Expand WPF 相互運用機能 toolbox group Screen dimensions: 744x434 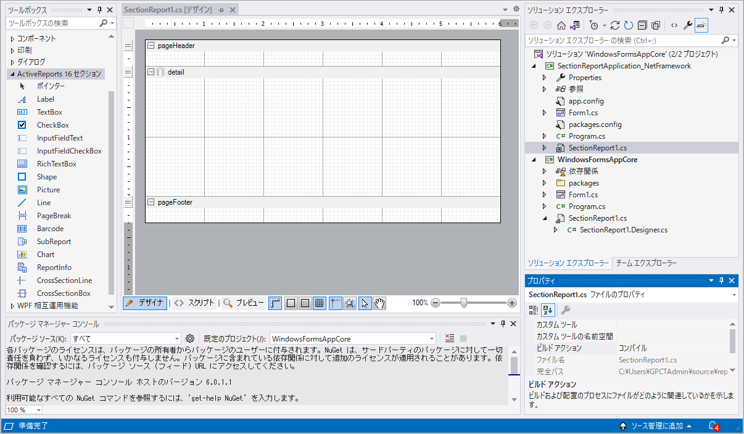click(x=12, y=306)
